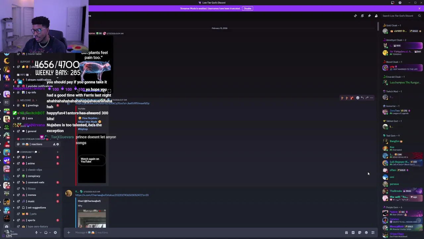Open the general channel
Viewport: 424px width, 239px height.
(38, 131)
